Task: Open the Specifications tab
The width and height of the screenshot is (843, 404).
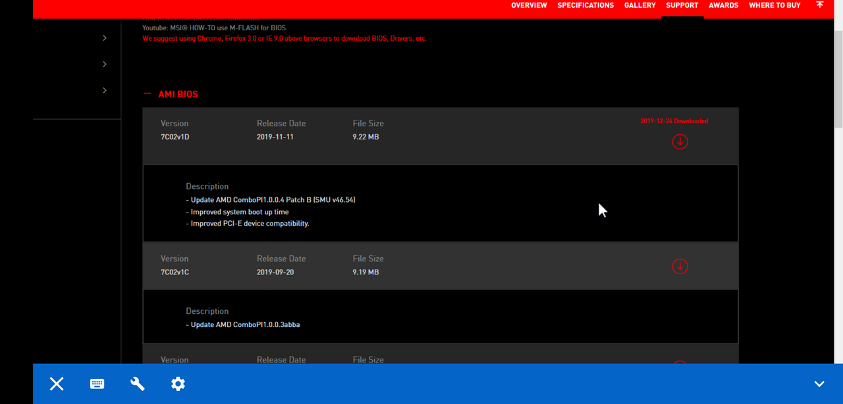Action: click(x=585, y=5)
